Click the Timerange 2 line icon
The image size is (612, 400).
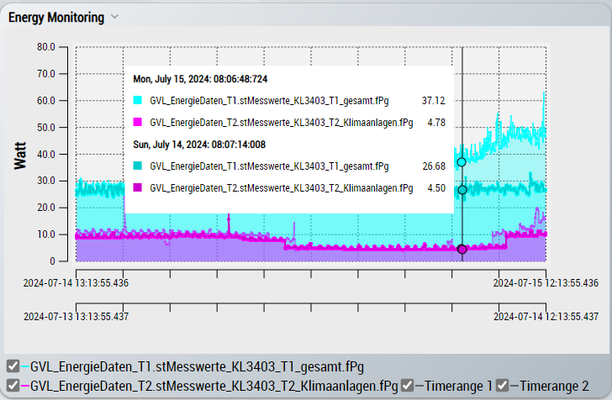(515, 385)
